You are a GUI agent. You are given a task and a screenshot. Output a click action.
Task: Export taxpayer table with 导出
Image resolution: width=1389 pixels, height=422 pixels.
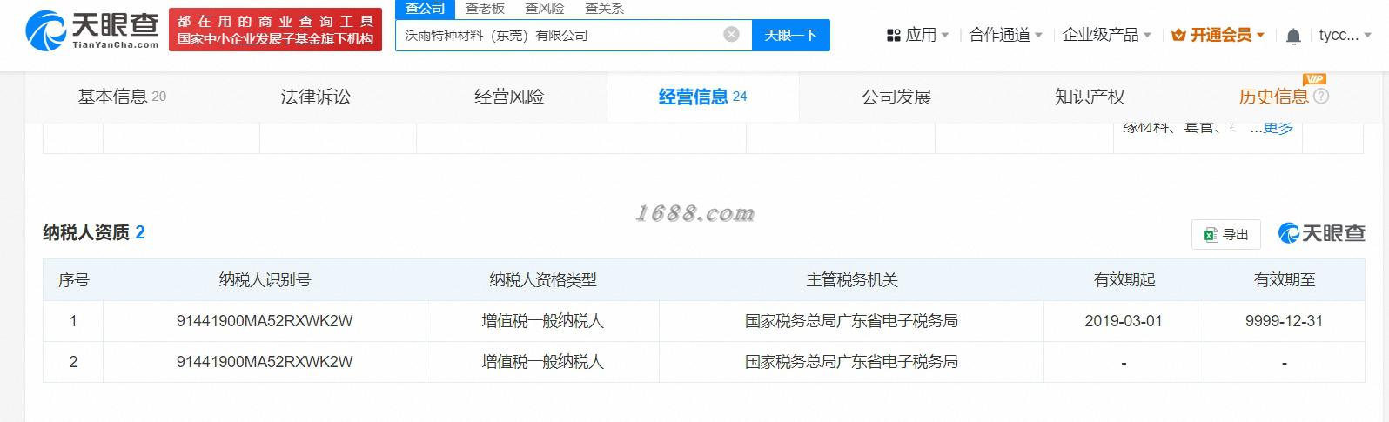1225,234
